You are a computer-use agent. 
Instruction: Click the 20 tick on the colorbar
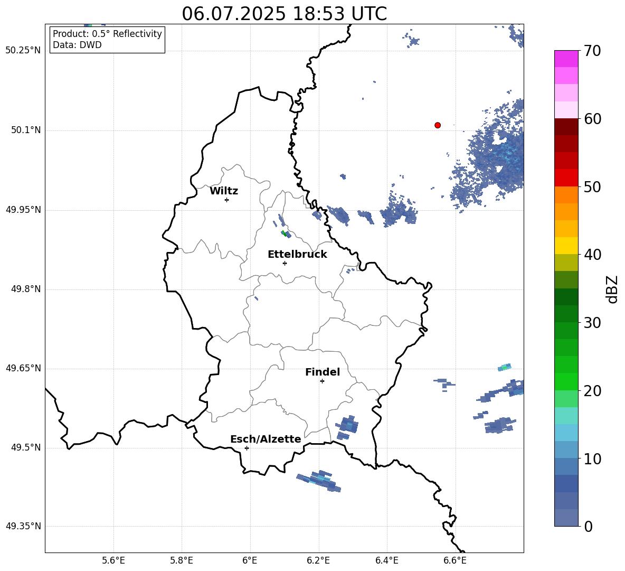click(x=592, y=390)
